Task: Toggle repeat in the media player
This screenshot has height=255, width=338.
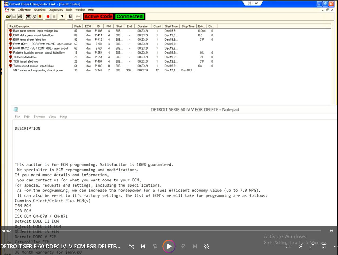Action: click(x=207, y=246)
